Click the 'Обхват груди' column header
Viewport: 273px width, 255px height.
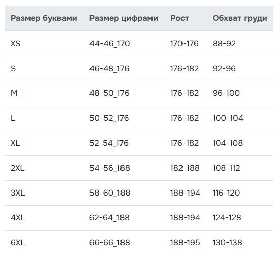tap(240, 18)
